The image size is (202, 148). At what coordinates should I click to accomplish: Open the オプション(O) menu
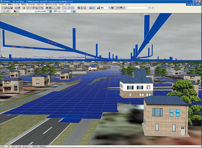coord(31,4)
